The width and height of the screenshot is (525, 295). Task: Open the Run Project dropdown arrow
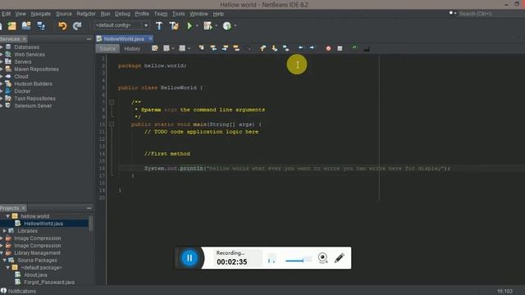click(x=197, y=25)
